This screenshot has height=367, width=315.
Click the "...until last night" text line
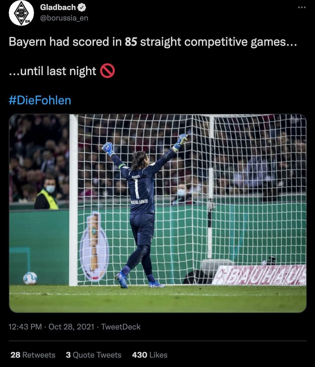point(52,71)
